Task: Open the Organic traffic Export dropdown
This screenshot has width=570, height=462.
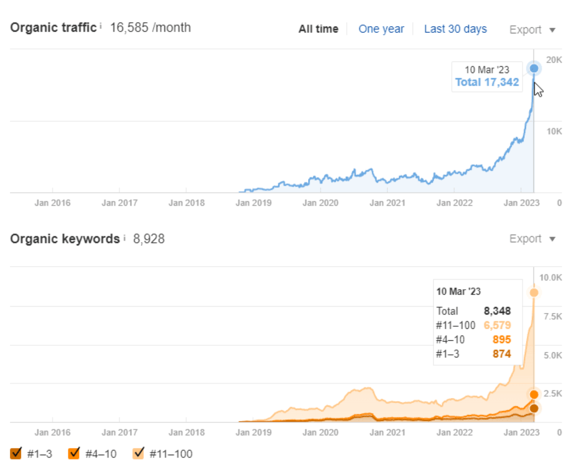Action: pos(532,30)
